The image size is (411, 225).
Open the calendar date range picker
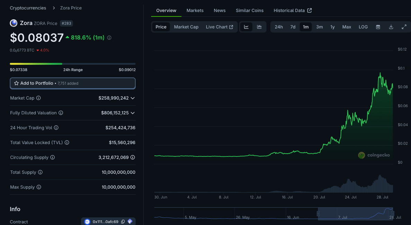coord(378,27)
